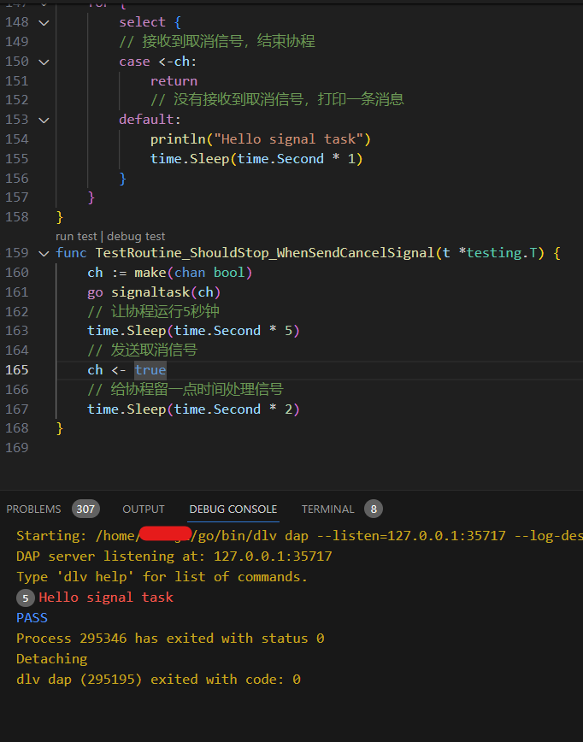Open the OUTPUT panel tab
Screen dimensions: 583x742
(144, 509)
